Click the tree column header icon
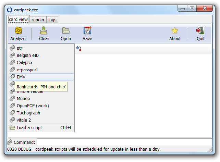 (x=78, y=49)
